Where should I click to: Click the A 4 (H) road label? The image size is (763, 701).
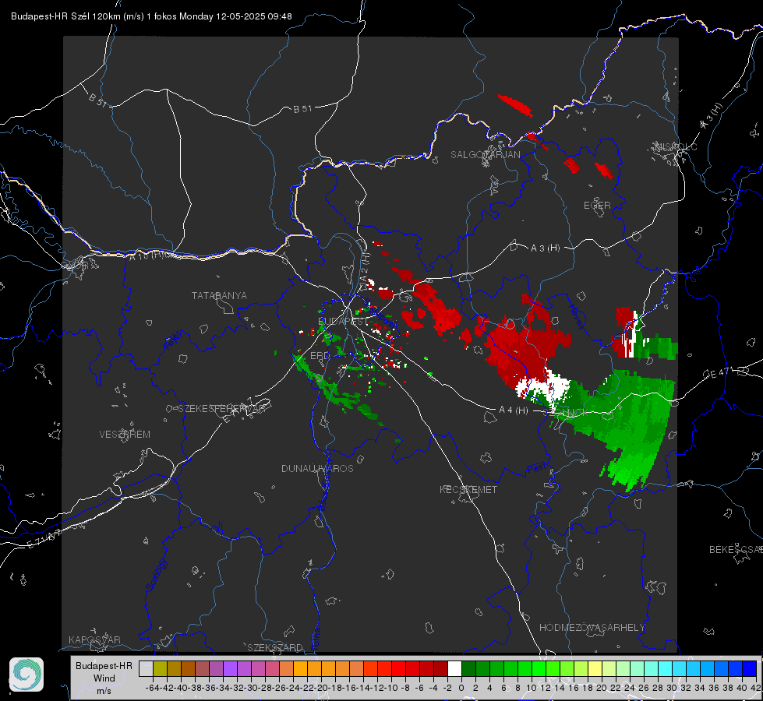514,410
